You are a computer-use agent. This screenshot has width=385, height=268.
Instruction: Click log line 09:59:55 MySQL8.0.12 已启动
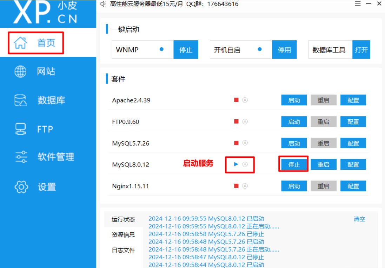[206, 219]
